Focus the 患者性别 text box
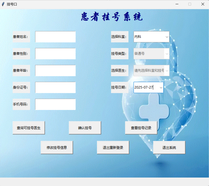Image resolution: width=209 pixels, height=186 pixels. 55,54
